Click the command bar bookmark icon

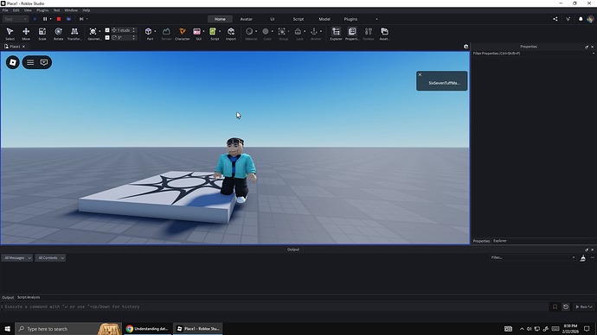click(555, 307)
